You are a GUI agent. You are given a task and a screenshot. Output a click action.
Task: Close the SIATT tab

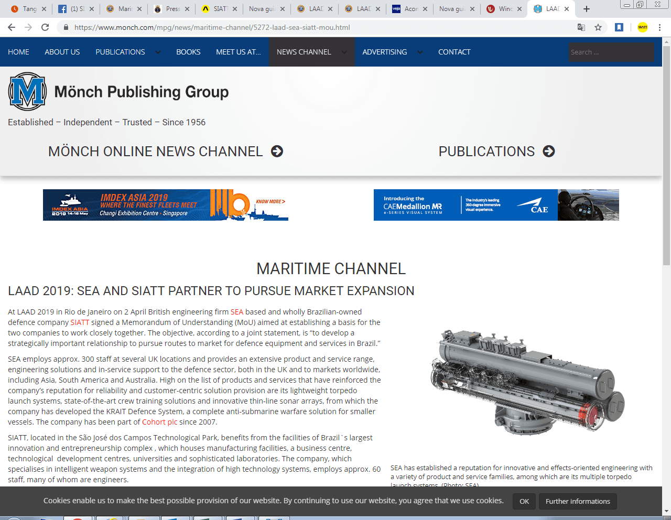pyautogui.click(x=234, y=9)
